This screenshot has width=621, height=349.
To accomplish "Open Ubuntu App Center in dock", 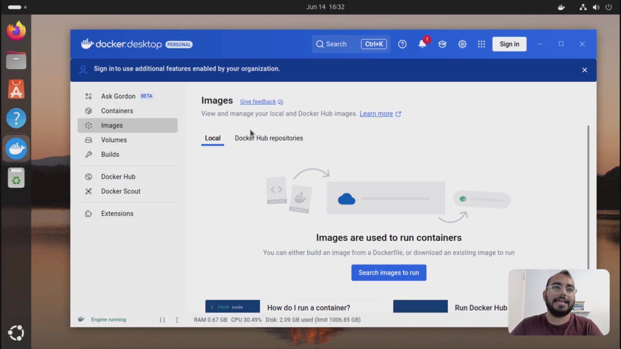I will pos(16,89).
